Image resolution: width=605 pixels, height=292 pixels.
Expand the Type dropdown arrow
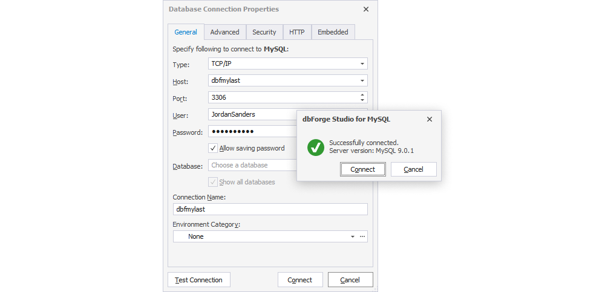(x=362, y=63)
